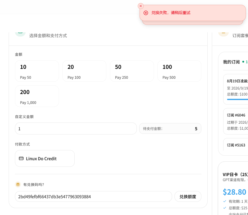The height and width of the screenshot is (215, 248).
Task: Close the 兑换失败 error toast
Action: coord(141,6)
